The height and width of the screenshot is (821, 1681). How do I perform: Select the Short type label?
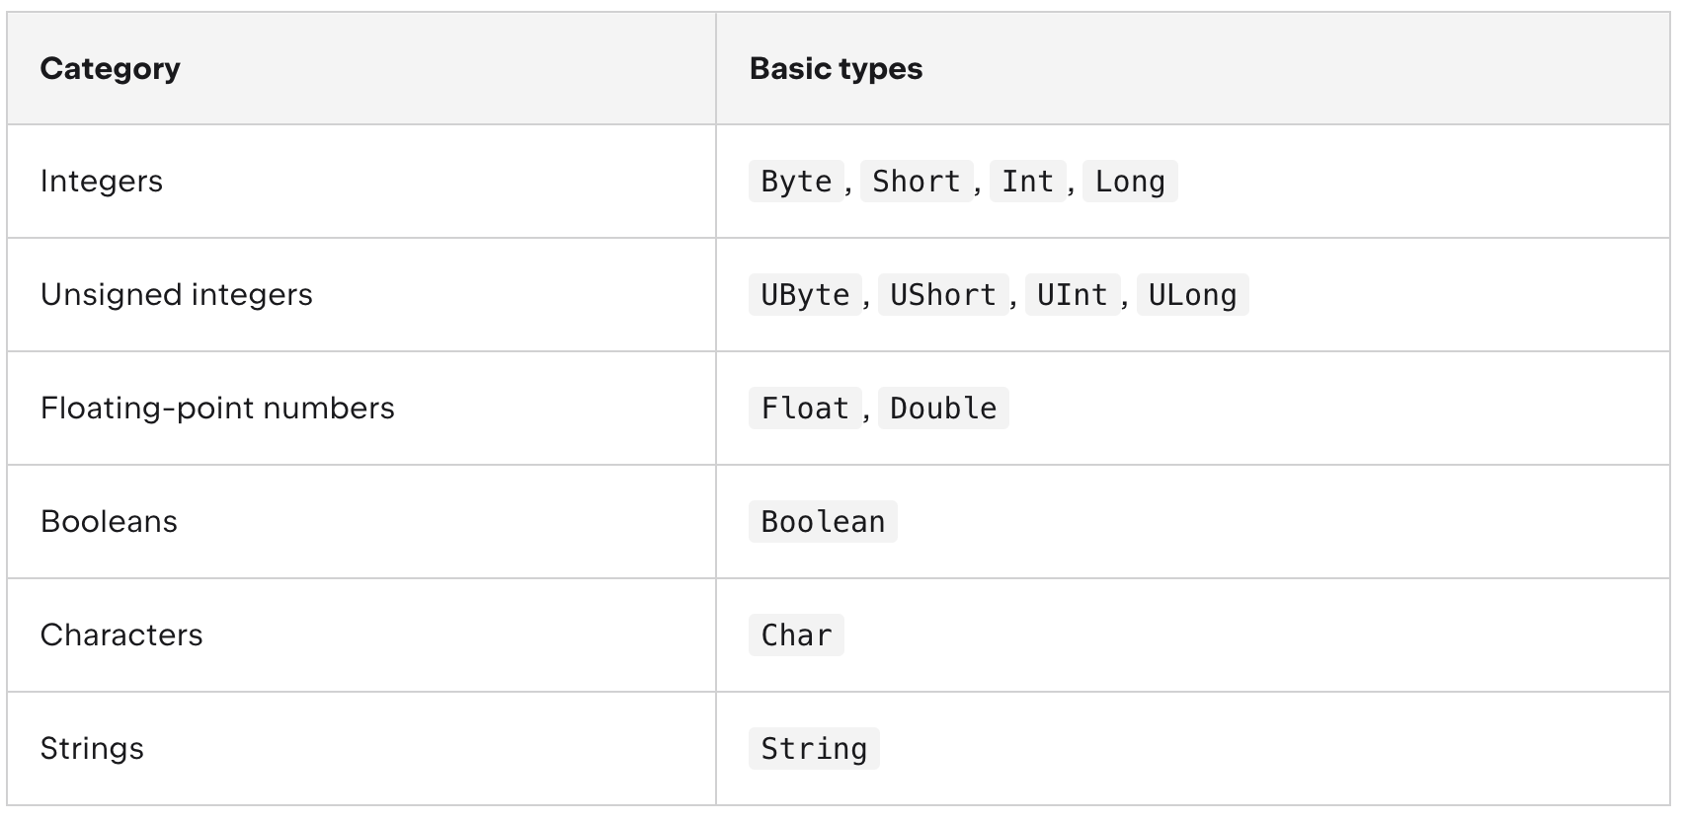point(917,182)
